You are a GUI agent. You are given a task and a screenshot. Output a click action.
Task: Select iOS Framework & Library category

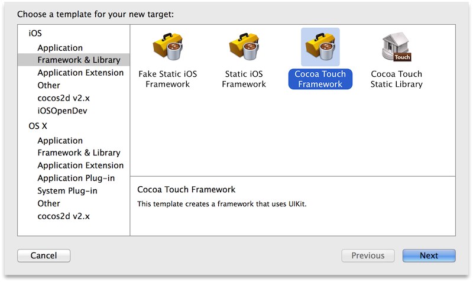coord(79,60)
